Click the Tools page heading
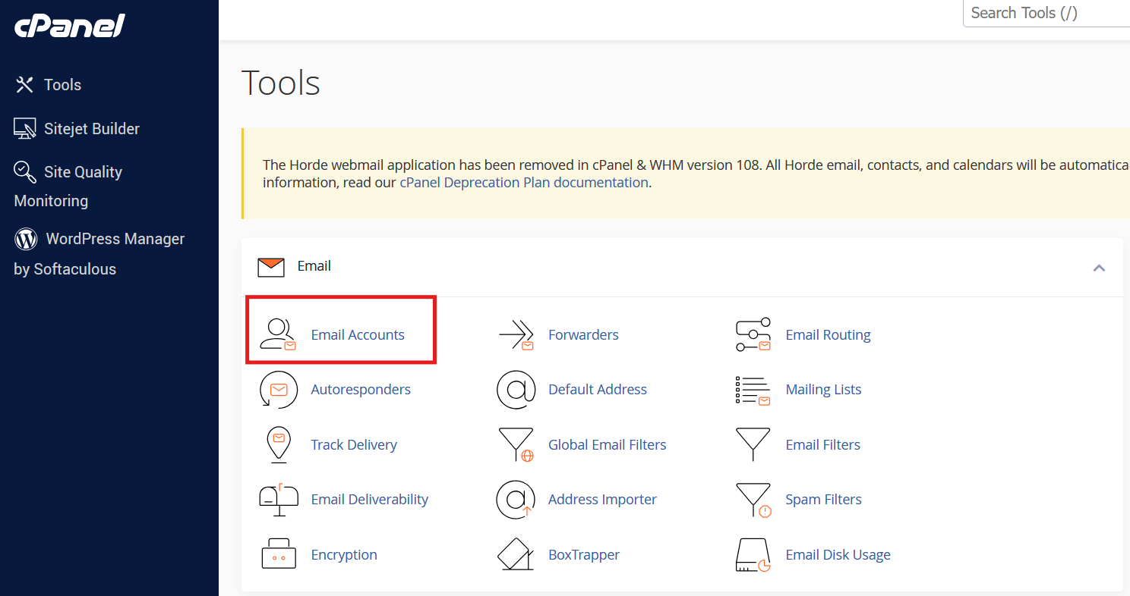The image size is (1130, 596). coord(281,83)
